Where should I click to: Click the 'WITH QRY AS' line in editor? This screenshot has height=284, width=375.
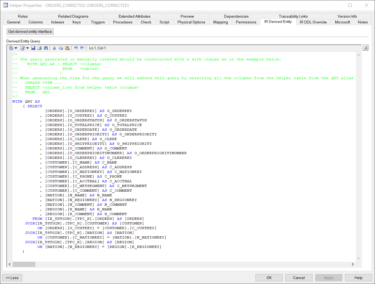[26, 101]
